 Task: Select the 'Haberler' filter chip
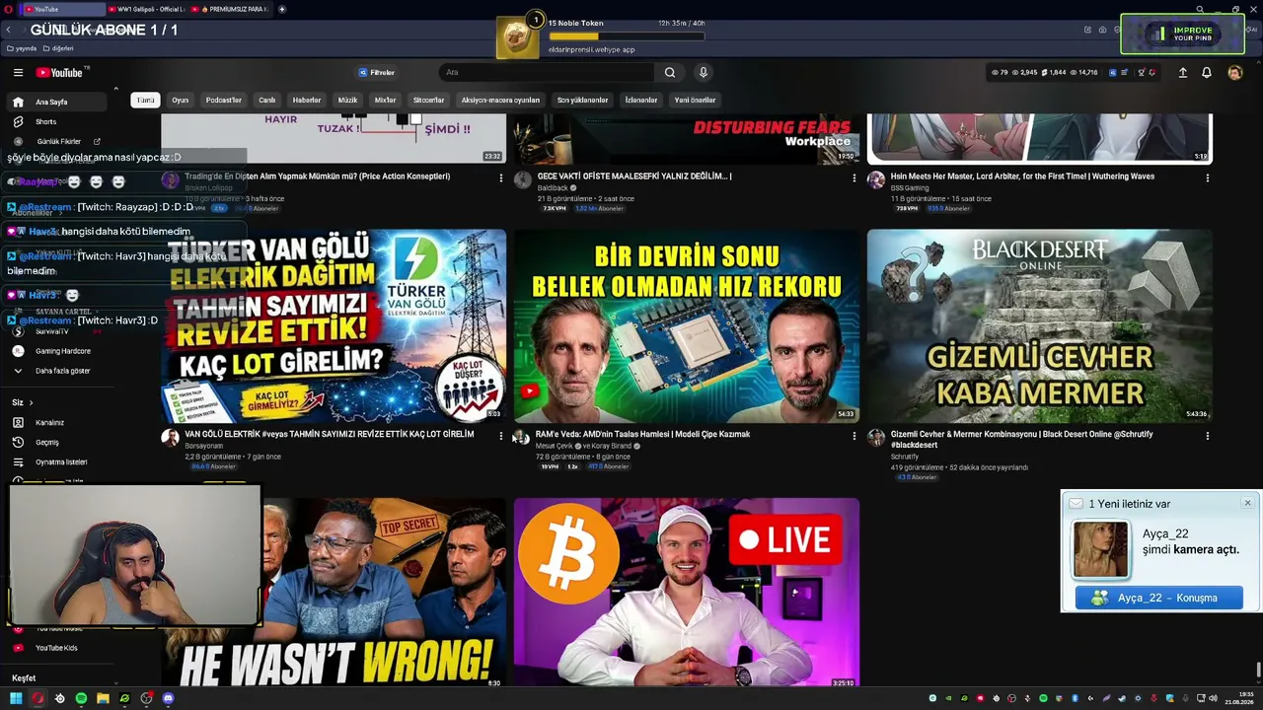tap(307, 100)
